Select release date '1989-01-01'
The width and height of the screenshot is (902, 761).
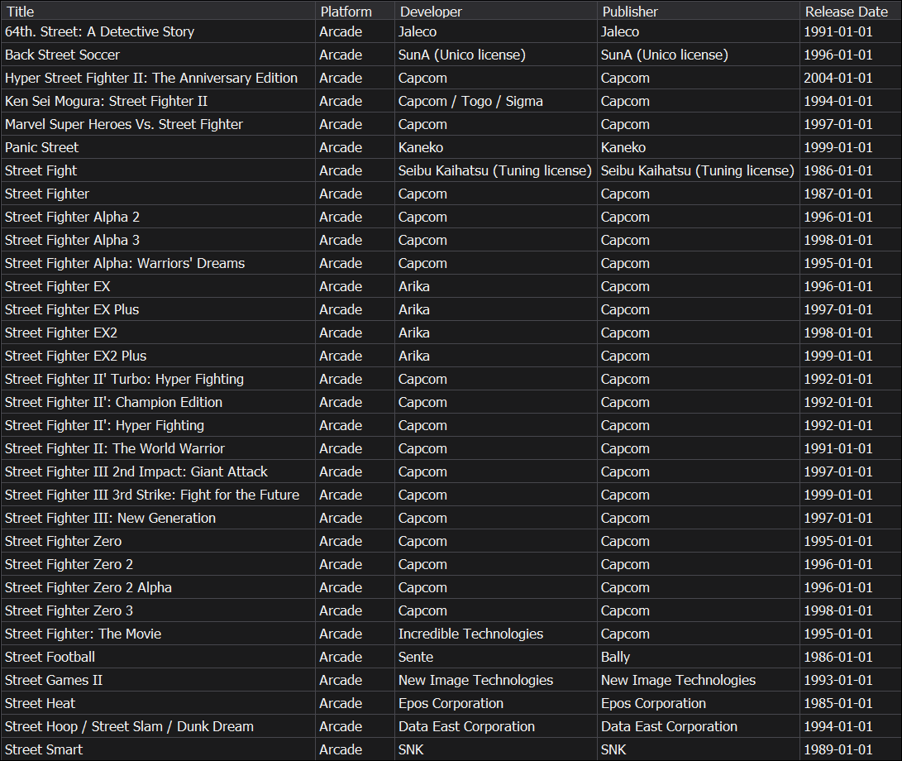[x=838, y=750]
